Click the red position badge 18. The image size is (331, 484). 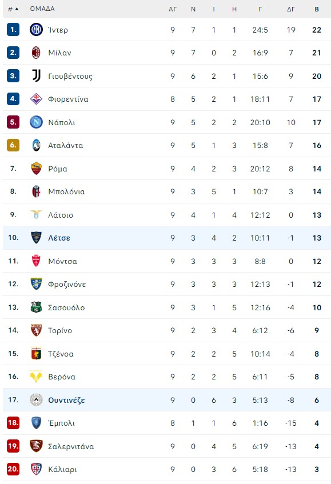[13, 423]
